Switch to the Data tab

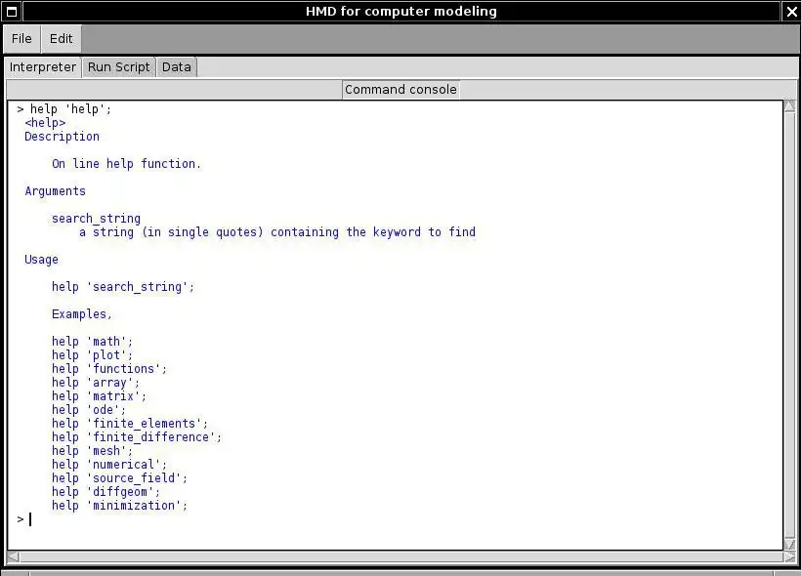[x=176, y=67]
